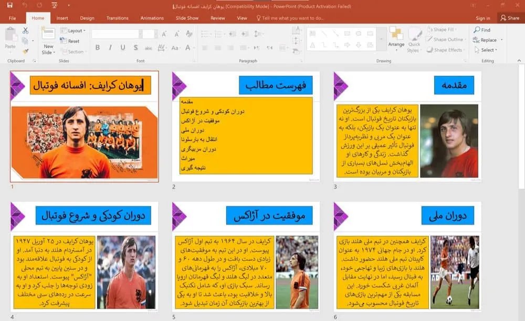The height and width of the screenshot is (321, 525).
Task: Open the Section dropdown
Action: click(73, 51)
